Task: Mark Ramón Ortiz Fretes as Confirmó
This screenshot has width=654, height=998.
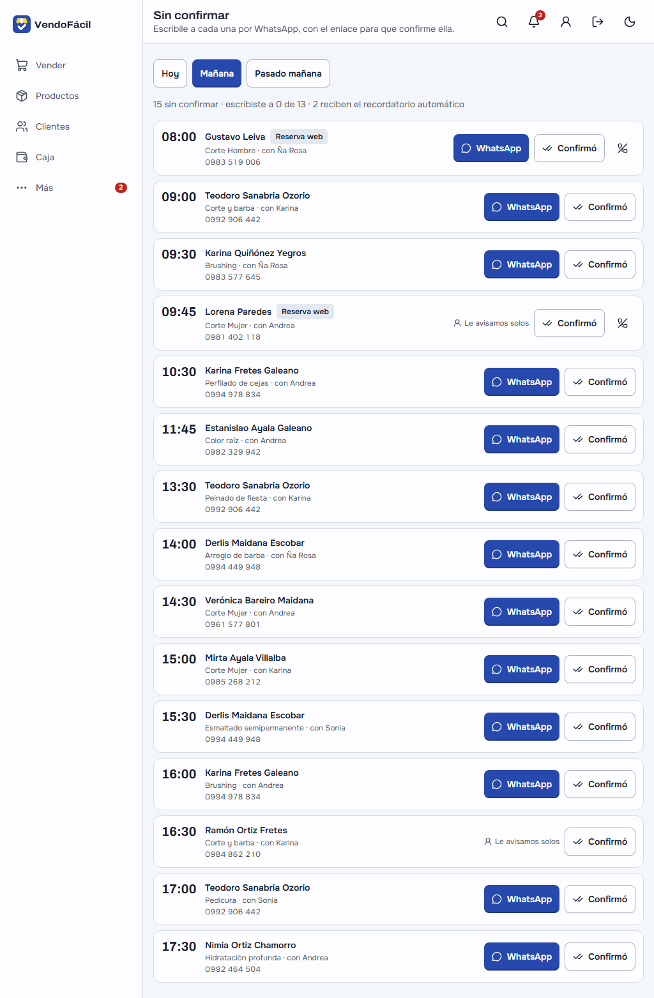Action: (600, 842)
